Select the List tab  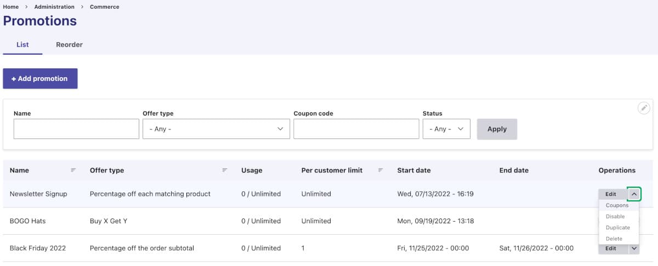click(x=22, y=45)
